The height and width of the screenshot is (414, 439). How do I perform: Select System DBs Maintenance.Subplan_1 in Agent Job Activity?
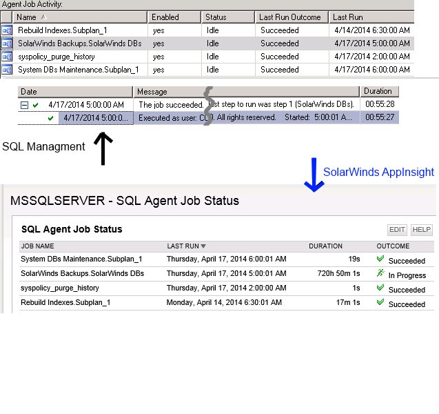point(79,70)
